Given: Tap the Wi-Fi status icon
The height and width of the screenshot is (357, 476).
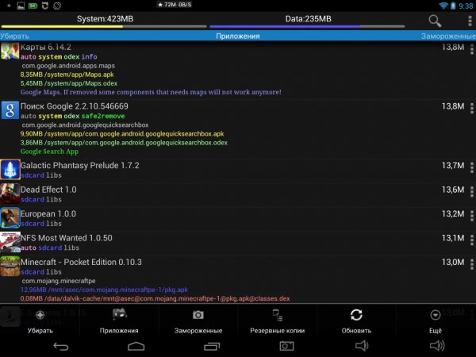Looking at the screenshot, I should [443, 6].
